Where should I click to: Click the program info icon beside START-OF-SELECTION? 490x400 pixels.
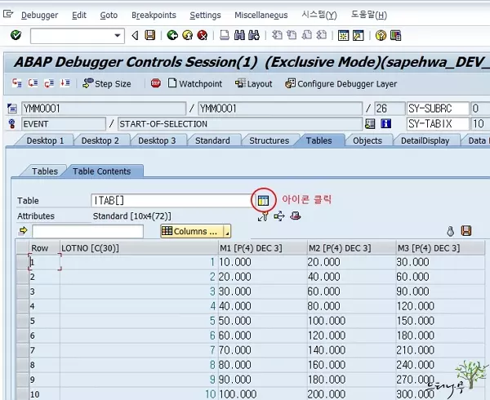click(370, 123)
